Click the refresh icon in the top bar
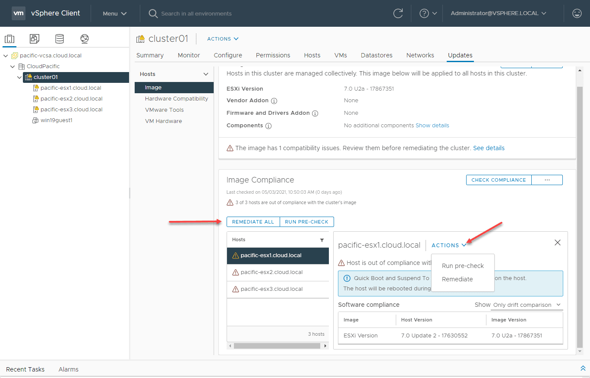 pyautogui.click(x=398, y=13)
